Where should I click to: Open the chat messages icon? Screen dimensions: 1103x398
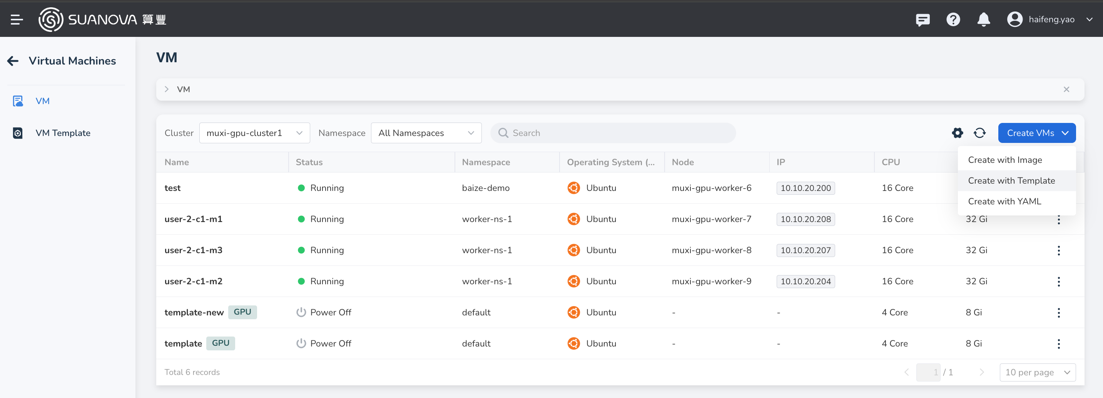[923, 20]
